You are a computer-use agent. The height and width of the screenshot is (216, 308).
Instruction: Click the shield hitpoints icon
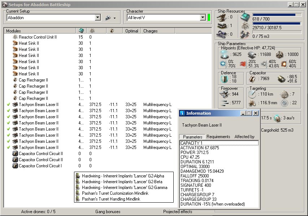pos(225,54)
